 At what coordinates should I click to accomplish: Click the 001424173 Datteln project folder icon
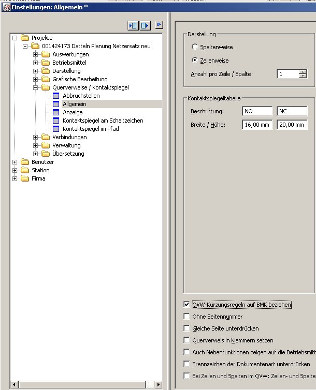tap(35, 46)
